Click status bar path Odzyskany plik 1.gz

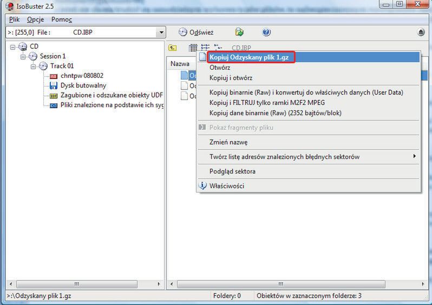pos(39,296)
